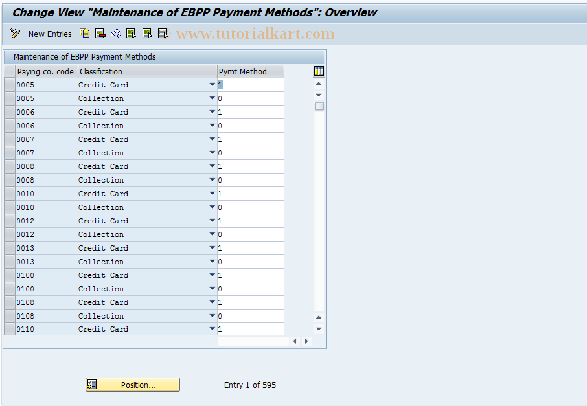
Task: Click the Delete row toolbar icon
Action: click(100, 34)
